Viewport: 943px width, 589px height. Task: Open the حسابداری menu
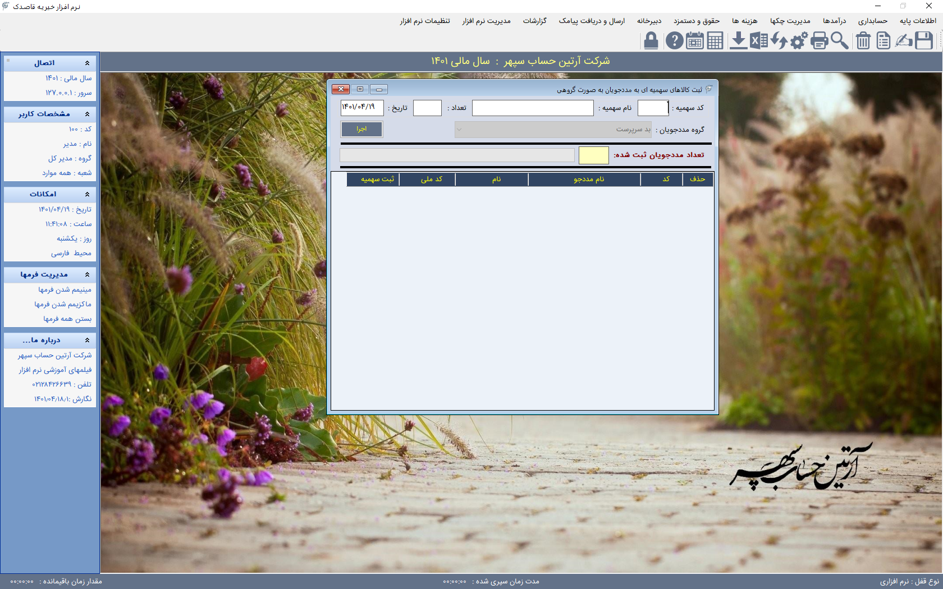click(872, 21)
